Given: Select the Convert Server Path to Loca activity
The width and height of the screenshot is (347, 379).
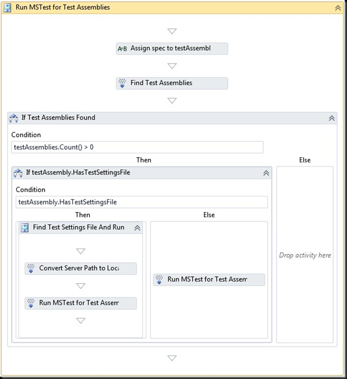Looking at the screenshot, I should coord(81,269).
